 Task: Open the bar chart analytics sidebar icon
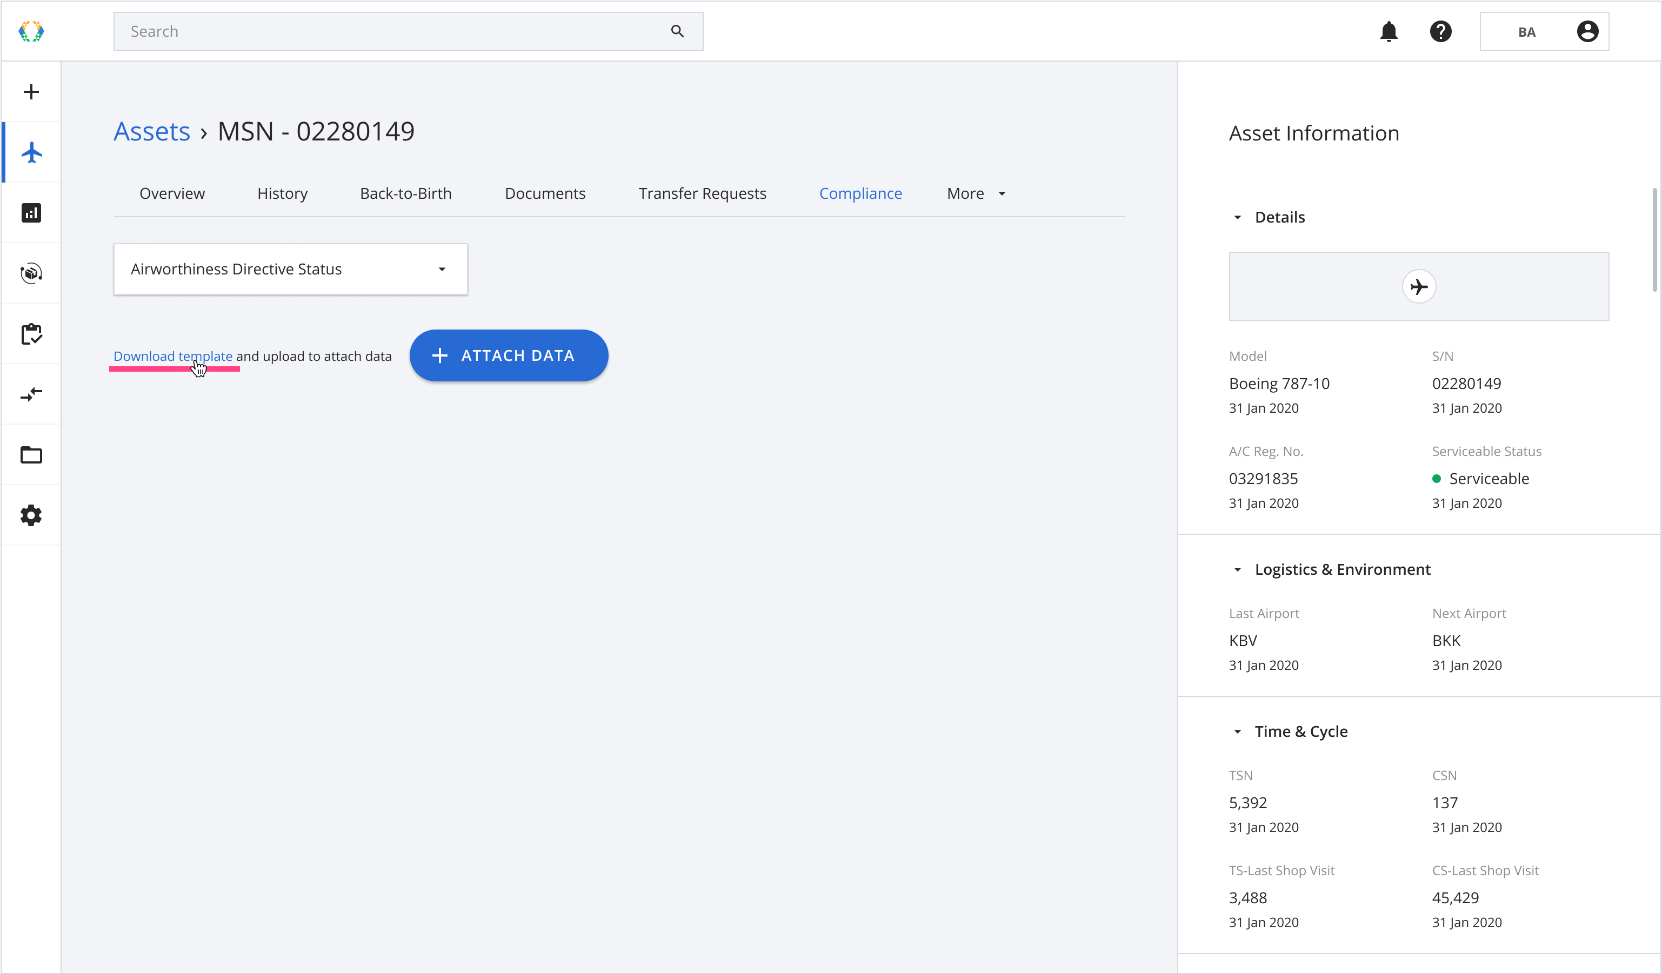pyautogui.click(x=31, y=213)
